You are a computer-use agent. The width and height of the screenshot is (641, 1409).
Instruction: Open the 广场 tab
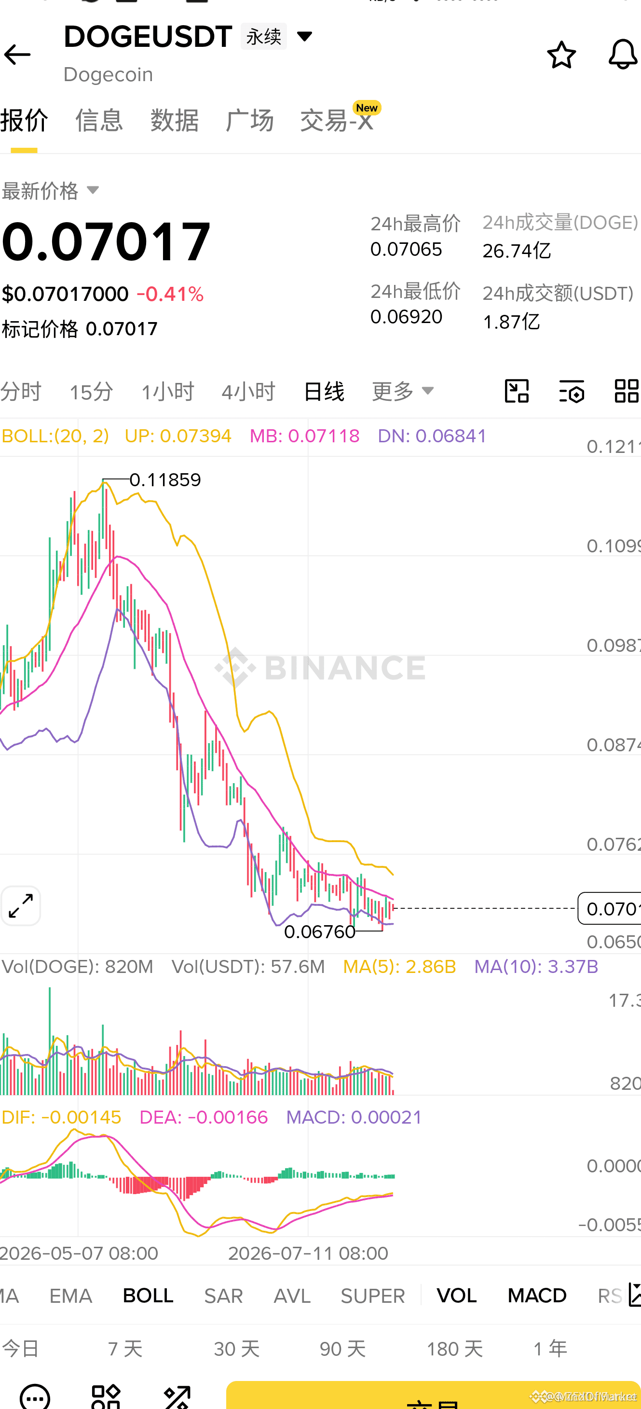(x=249, y=120)
